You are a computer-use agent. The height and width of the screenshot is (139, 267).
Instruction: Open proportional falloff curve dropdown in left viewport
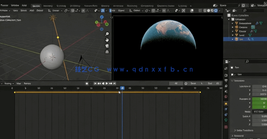pyautogui.click(x=87, y=11)
